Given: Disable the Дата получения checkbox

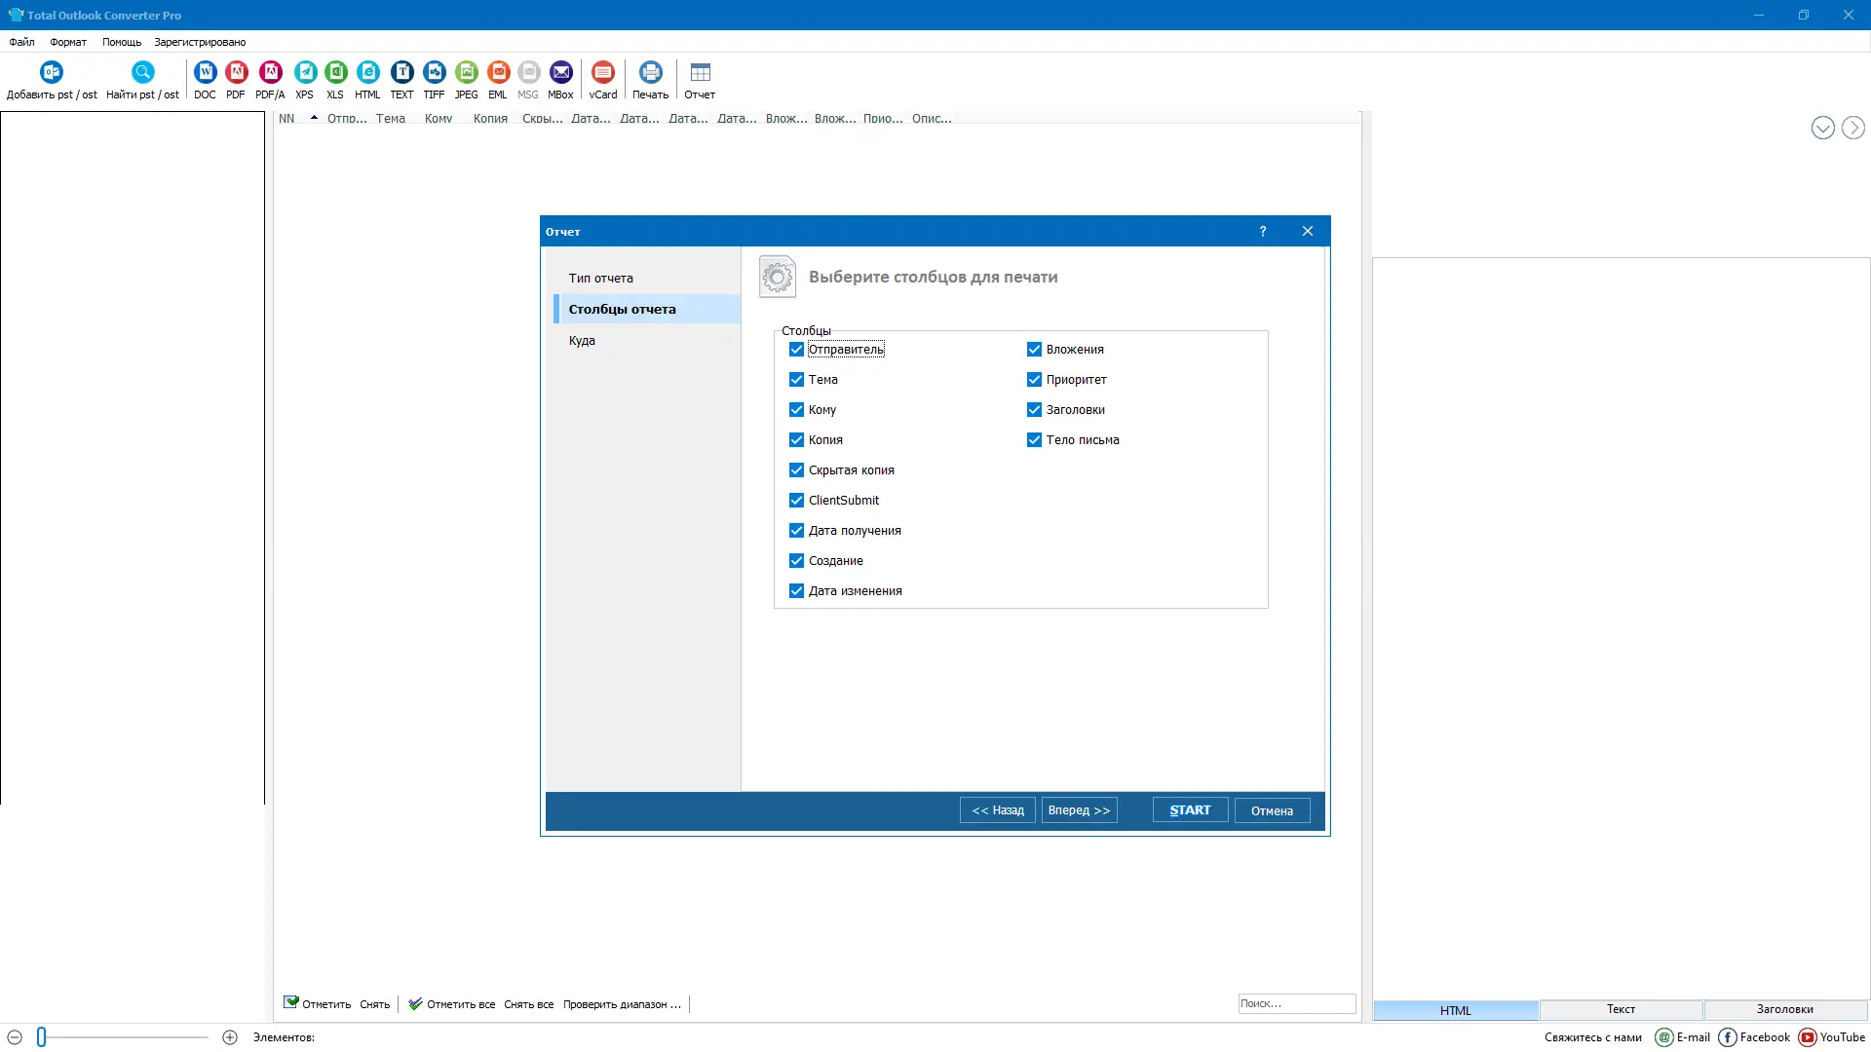Looking at the screenshot, I should tap(796, 531).
